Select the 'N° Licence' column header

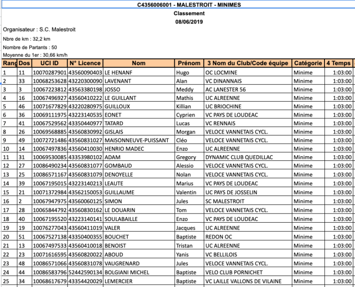click(x=85, y=63)
